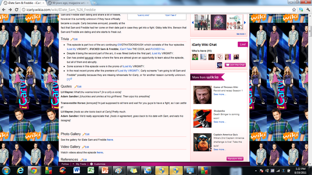
Task: Click the first carousel photo of people outdoors
Action: [x=202, y=22]
